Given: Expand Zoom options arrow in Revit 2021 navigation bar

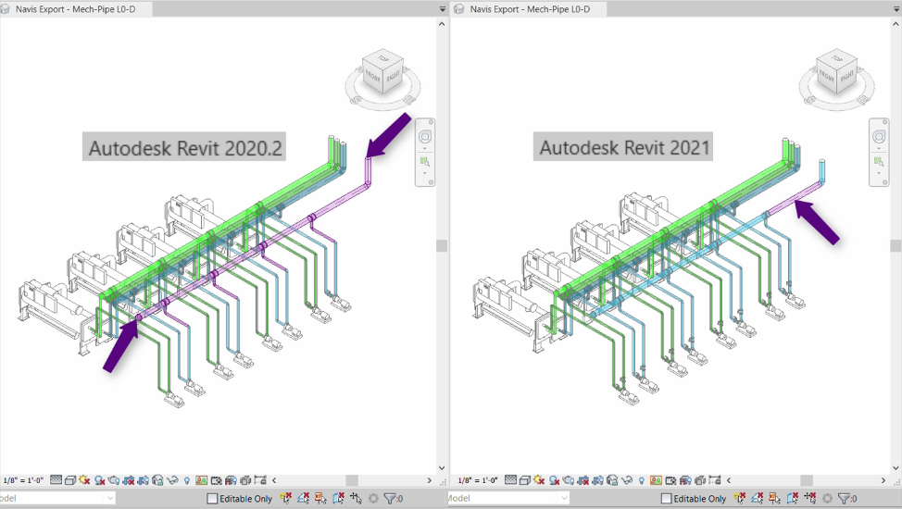Looking at the screenshot, I should point(879,172).
